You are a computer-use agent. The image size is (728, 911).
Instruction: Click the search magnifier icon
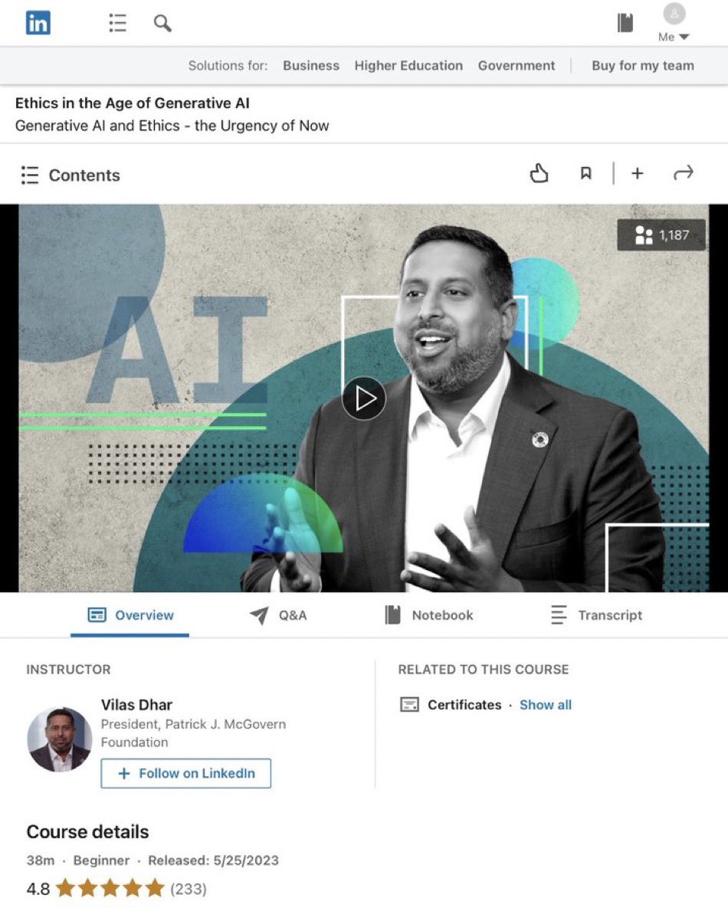tap(162, 23)
